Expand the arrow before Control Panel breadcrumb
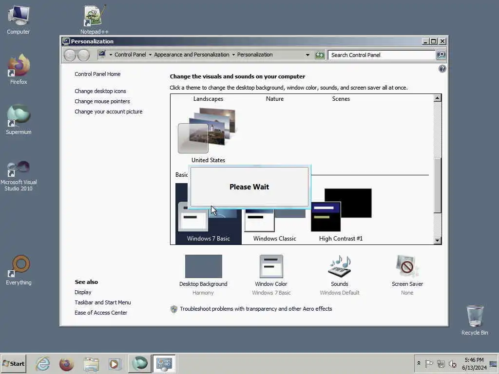The width and height of the screenshot is (499, 374). coord(111,55)
